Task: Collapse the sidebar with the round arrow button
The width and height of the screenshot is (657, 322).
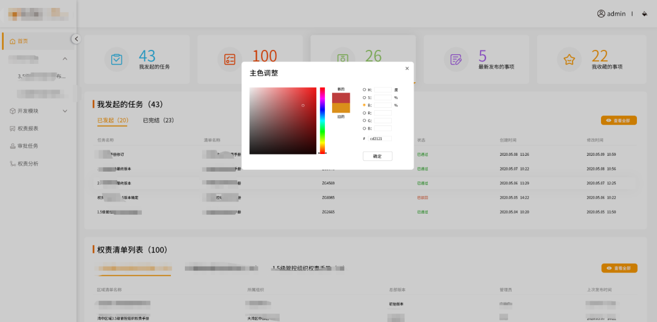Action: tap(76, 39)
